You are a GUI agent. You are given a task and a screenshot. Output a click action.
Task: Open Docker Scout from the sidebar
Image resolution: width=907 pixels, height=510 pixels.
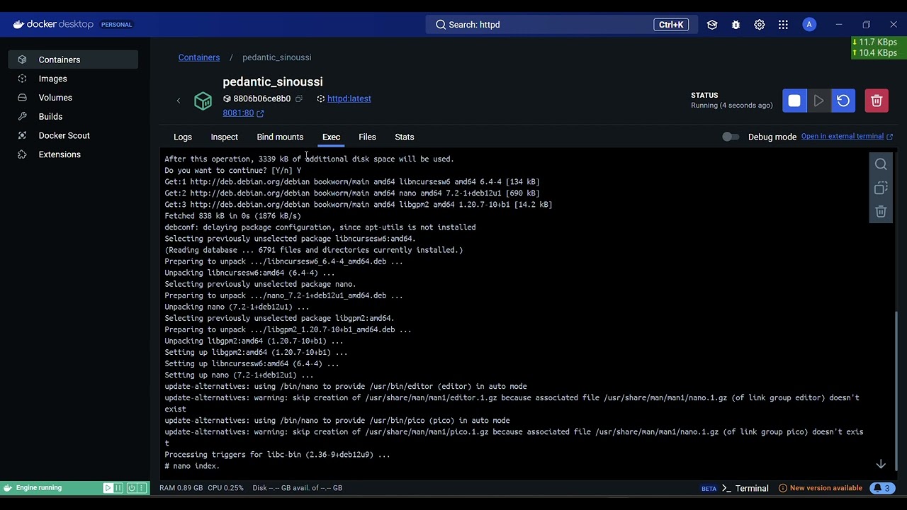64,135
